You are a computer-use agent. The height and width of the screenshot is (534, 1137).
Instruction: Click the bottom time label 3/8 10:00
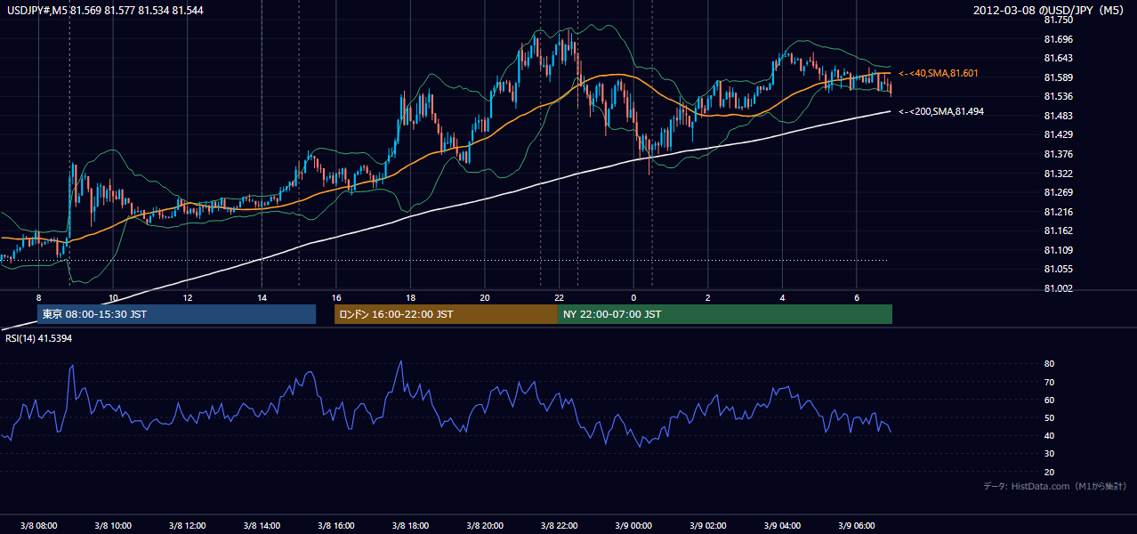[113, 525]
